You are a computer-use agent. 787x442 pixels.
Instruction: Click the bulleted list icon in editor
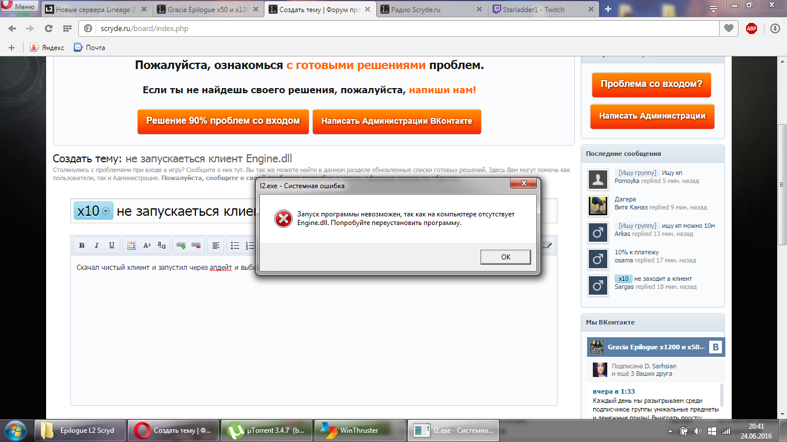(x=235, y=245)
